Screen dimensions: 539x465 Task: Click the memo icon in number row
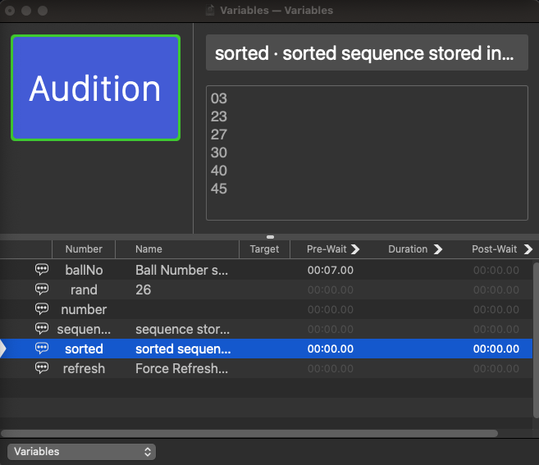[42, 309]
